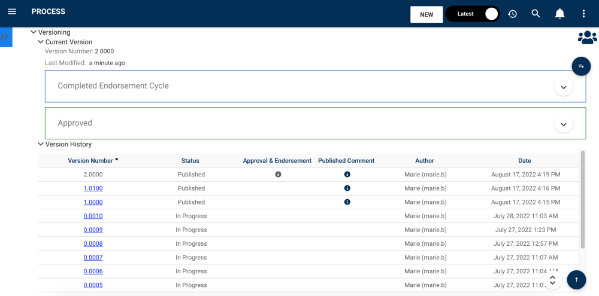Collapse the Version History section
The width and height of the screenshot is (599, 296).
coord(41,144)
